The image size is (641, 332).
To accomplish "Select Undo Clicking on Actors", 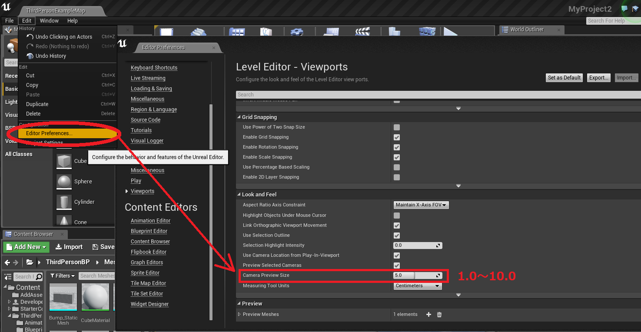I will pyautogui.click(x=67, y=37).
